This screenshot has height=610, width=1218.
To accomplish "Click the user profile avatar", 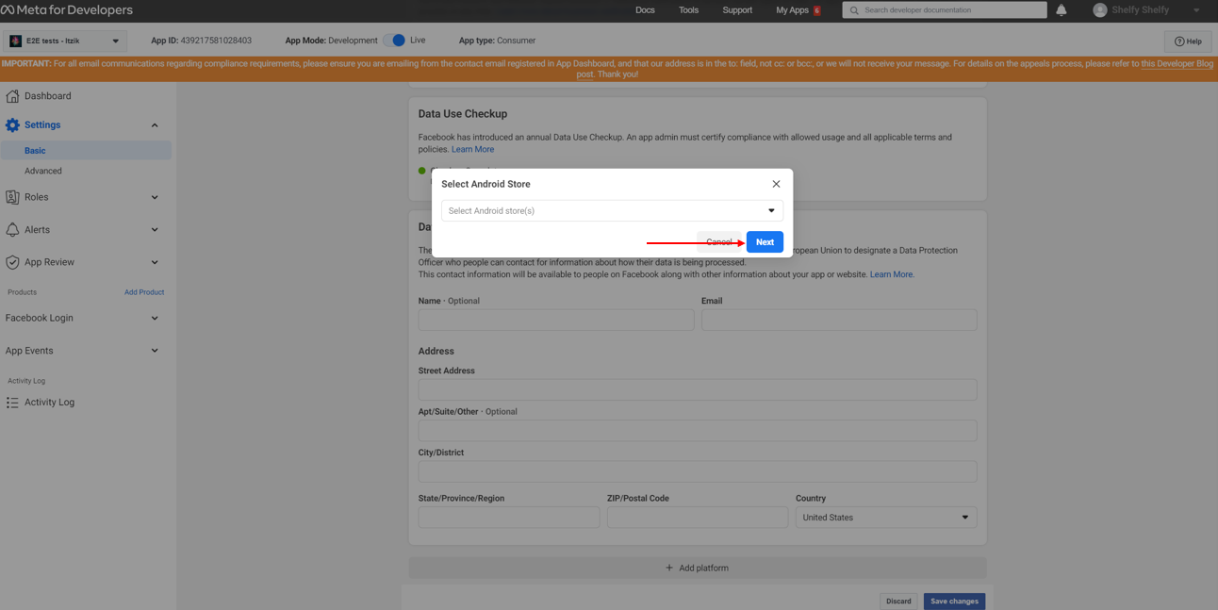I will [x=1099, y=10].
